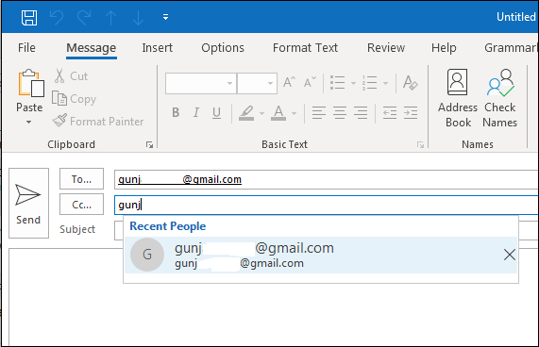This screenshot has height=347, width=539.
Task: Expand the Paste options arrow
Action: (29, 122)
